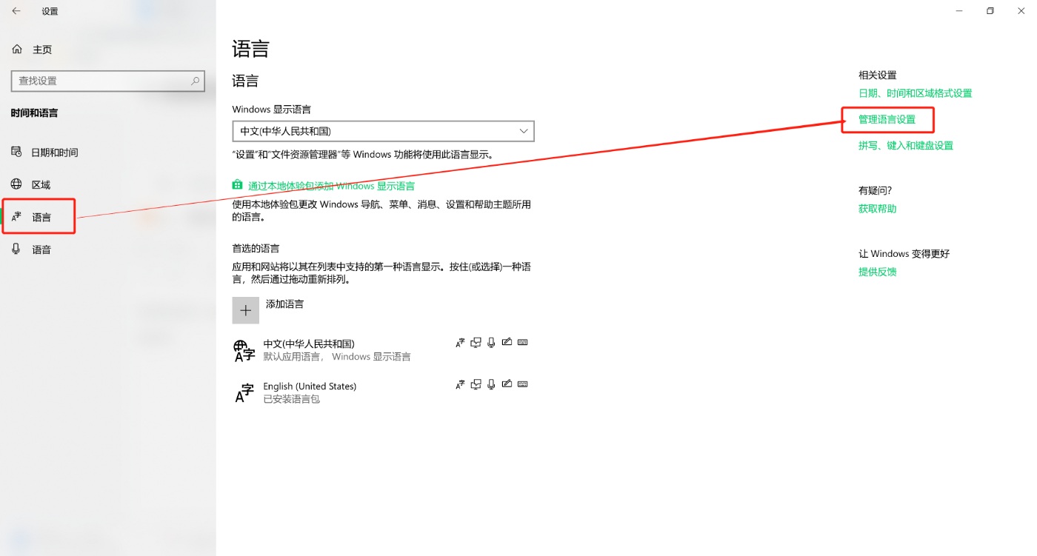Viewport: 1037px width, 556px height.
Task: Click the 首选的语言 heading
Action: [x=256, y=249]
